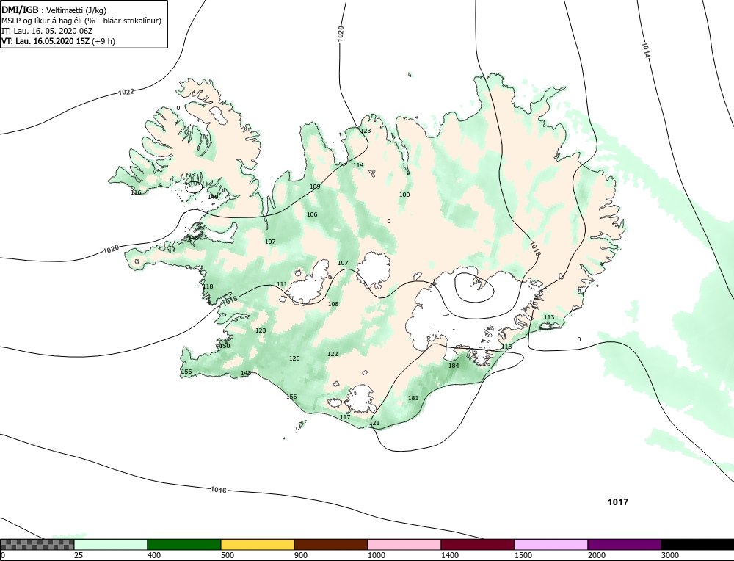
Task: Click the 500 label in the color scale
Action: pyautogui.click(x=228, y=555)
